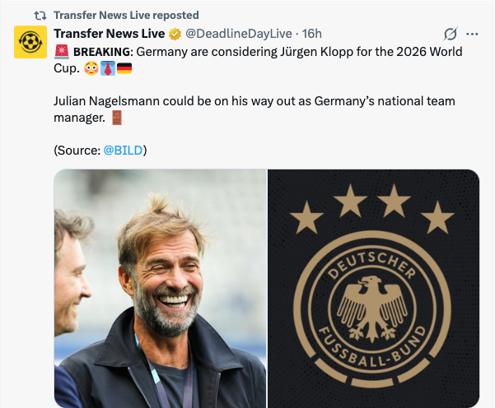
Task: Click the bold 'Transfer News Live' author name
Action: 110,34
